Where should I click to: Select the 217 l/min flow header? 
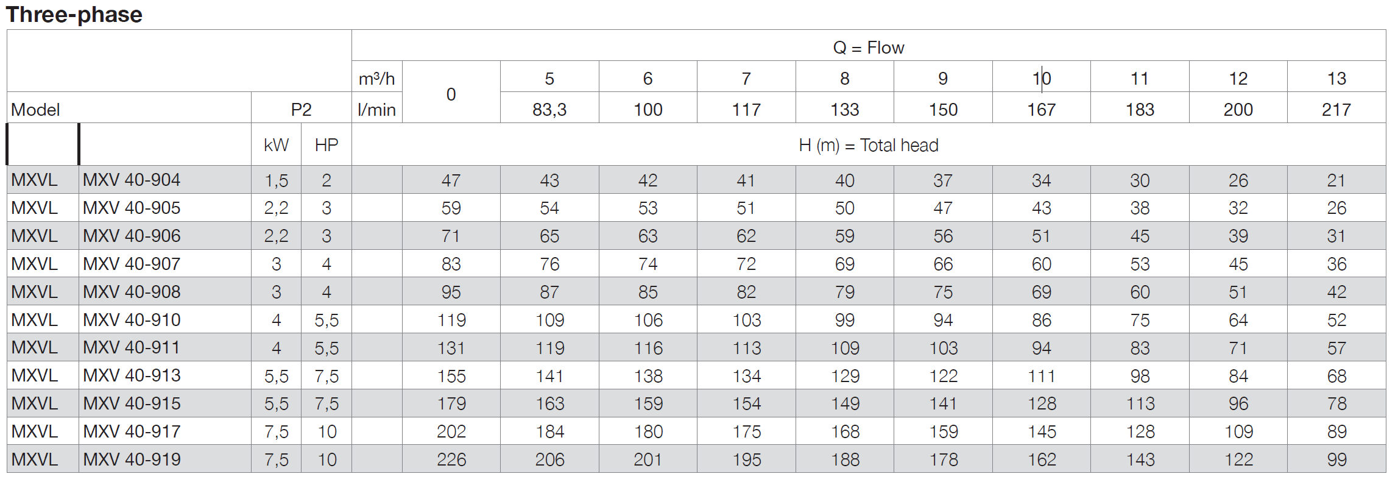coord(1336,110)
